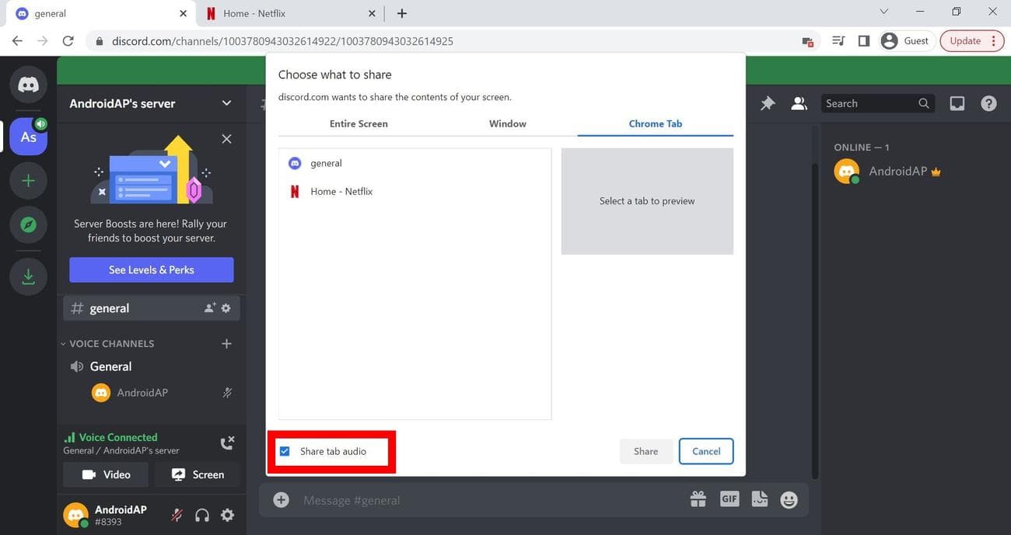Screen dimensions: 1011x535
Task: Click the Add a Server plus icon
Action: [28, 181]
